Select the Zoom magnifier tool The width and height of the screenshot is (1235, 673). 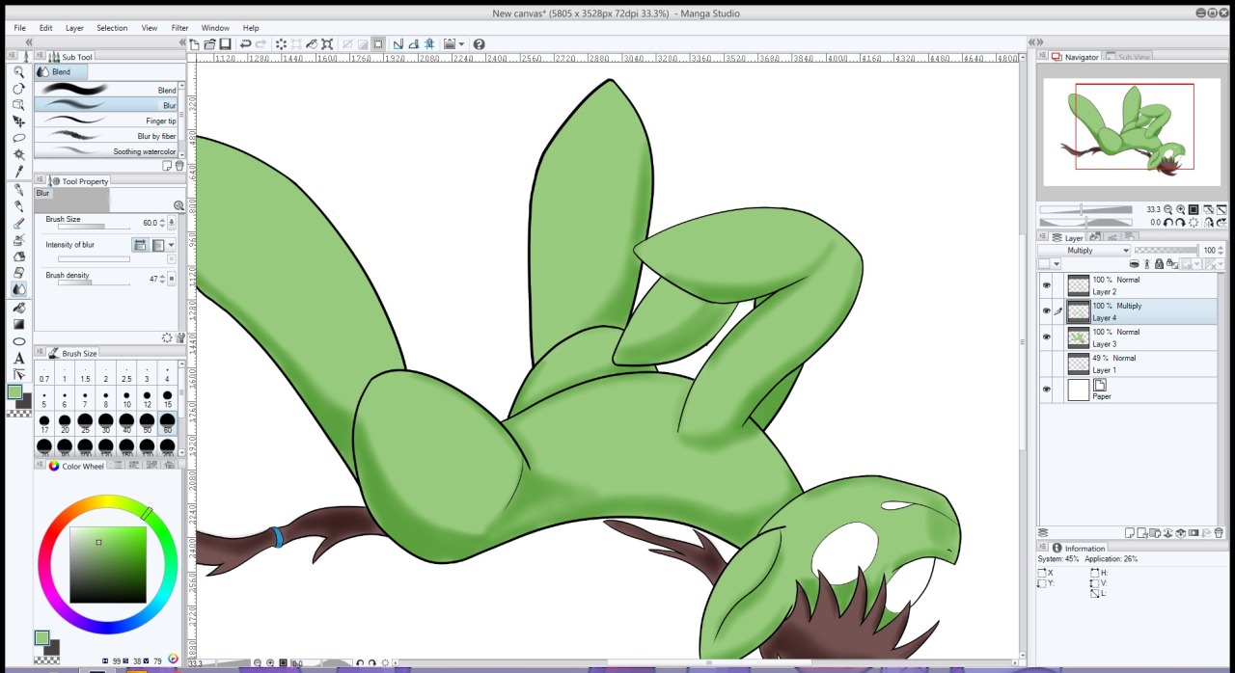point(18,72)
